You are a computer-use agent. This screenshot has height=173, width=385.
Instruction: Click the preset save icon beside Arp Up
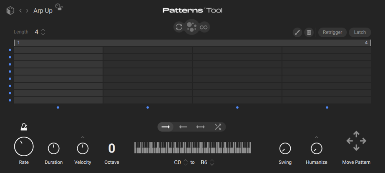(x=59, y=7)
